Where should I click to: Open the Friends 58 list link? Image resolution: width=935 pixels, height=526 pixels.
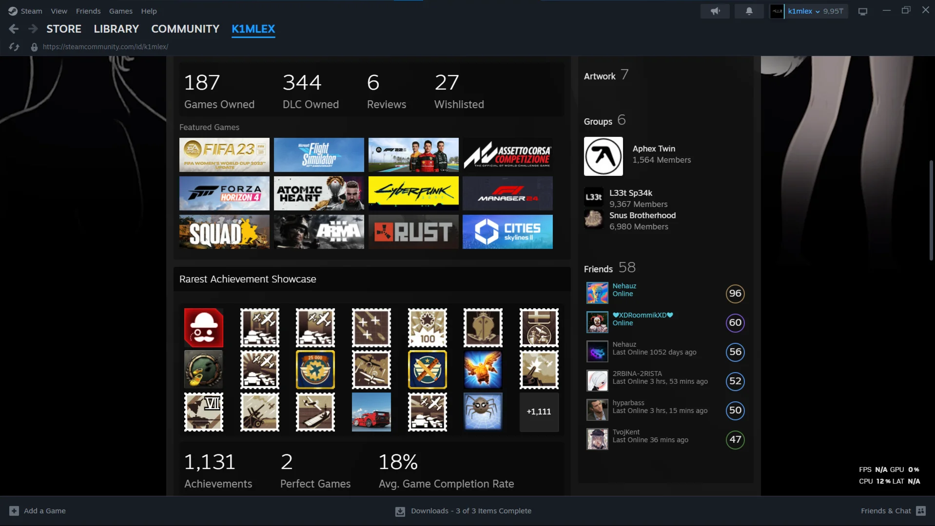click(x=610, y=268)
